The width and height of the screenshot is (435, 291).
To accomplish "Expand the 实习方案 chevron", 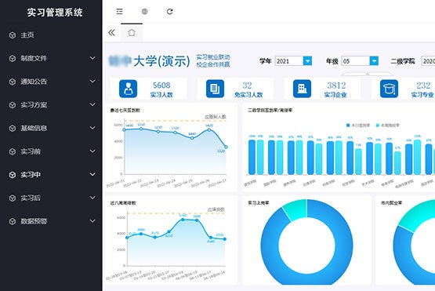I will tap(92, 104).
